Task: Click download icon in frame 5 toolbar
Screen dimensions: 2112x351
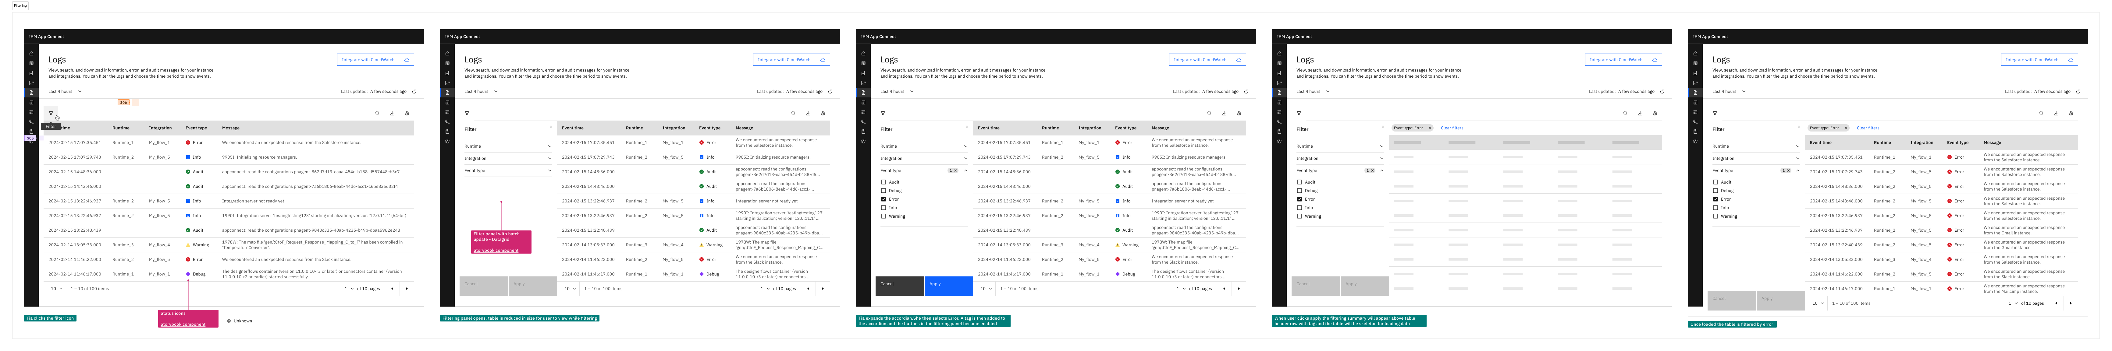Action: tap(2056, 114)
